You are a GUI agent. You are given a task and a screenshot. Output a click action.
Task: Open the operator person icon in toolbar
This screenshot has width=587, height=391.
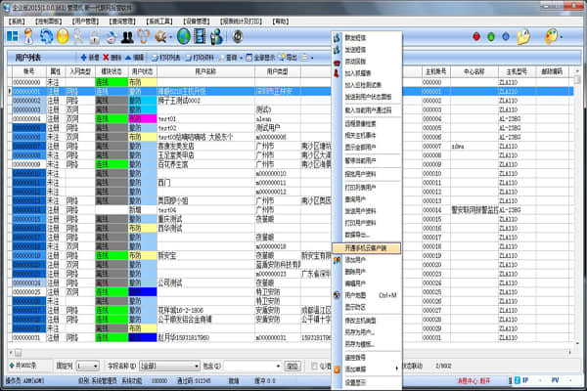click(x=28, y=37)
